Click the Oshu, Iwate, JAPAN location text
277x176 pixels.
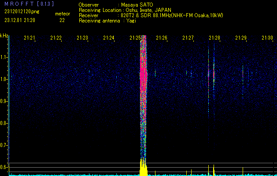148,10
